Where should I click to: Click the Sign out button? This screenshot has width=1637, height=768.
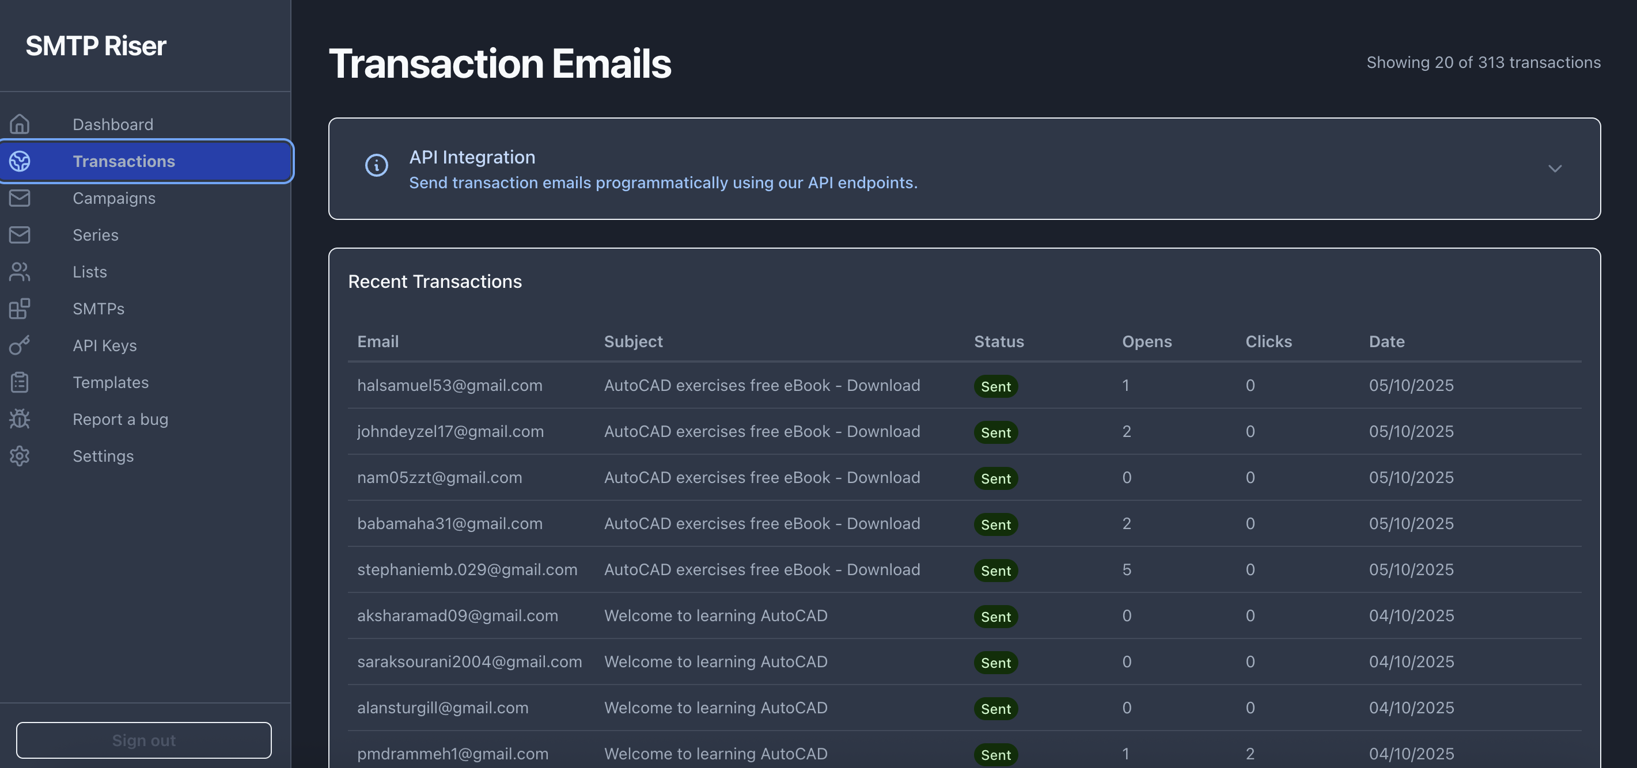click(x=143, y=740)
